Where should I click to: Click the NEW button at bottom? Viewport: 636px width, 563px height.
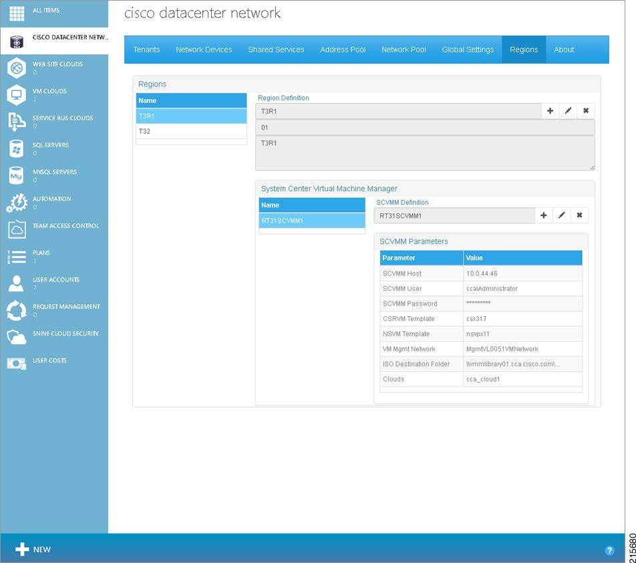coord(32,549)
